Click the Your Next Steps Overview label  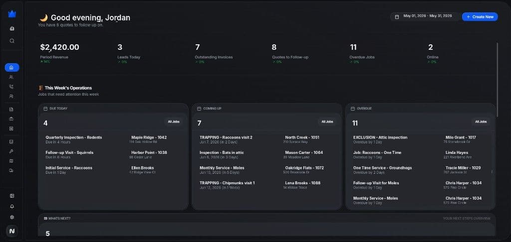point(467,219)
